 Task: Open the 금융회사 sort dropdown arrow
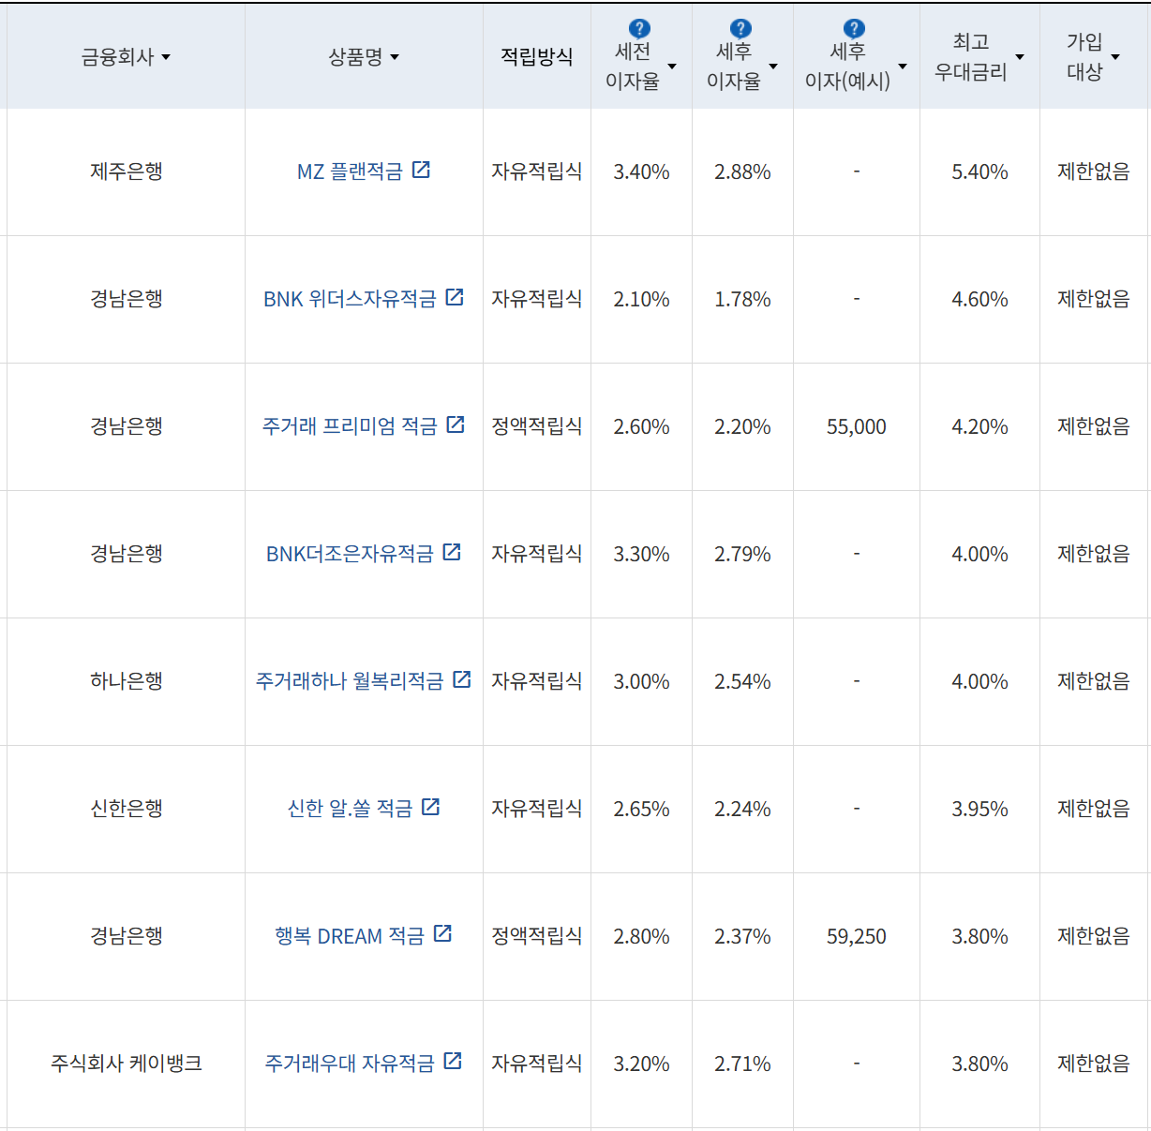pos(167,57)
